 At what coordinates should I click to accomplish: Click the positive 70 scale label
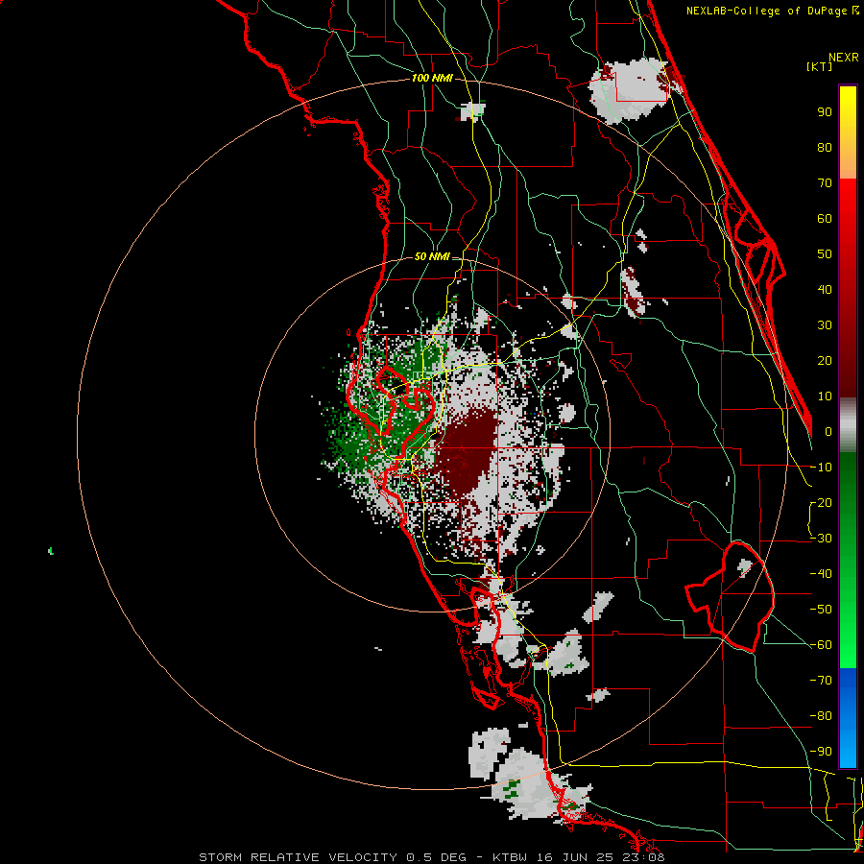point(825,183)
